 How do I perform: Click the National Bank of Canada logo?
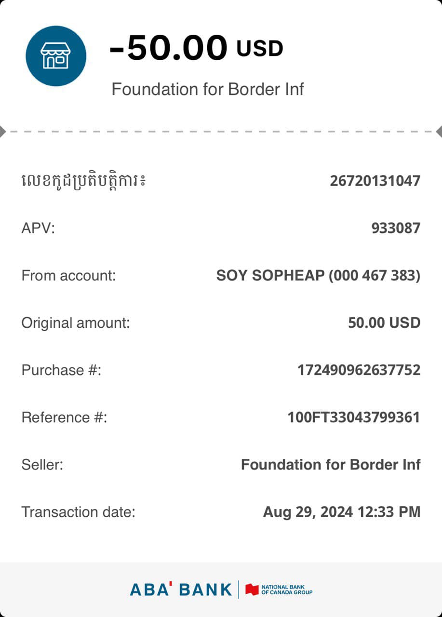[x=279, y=590]
